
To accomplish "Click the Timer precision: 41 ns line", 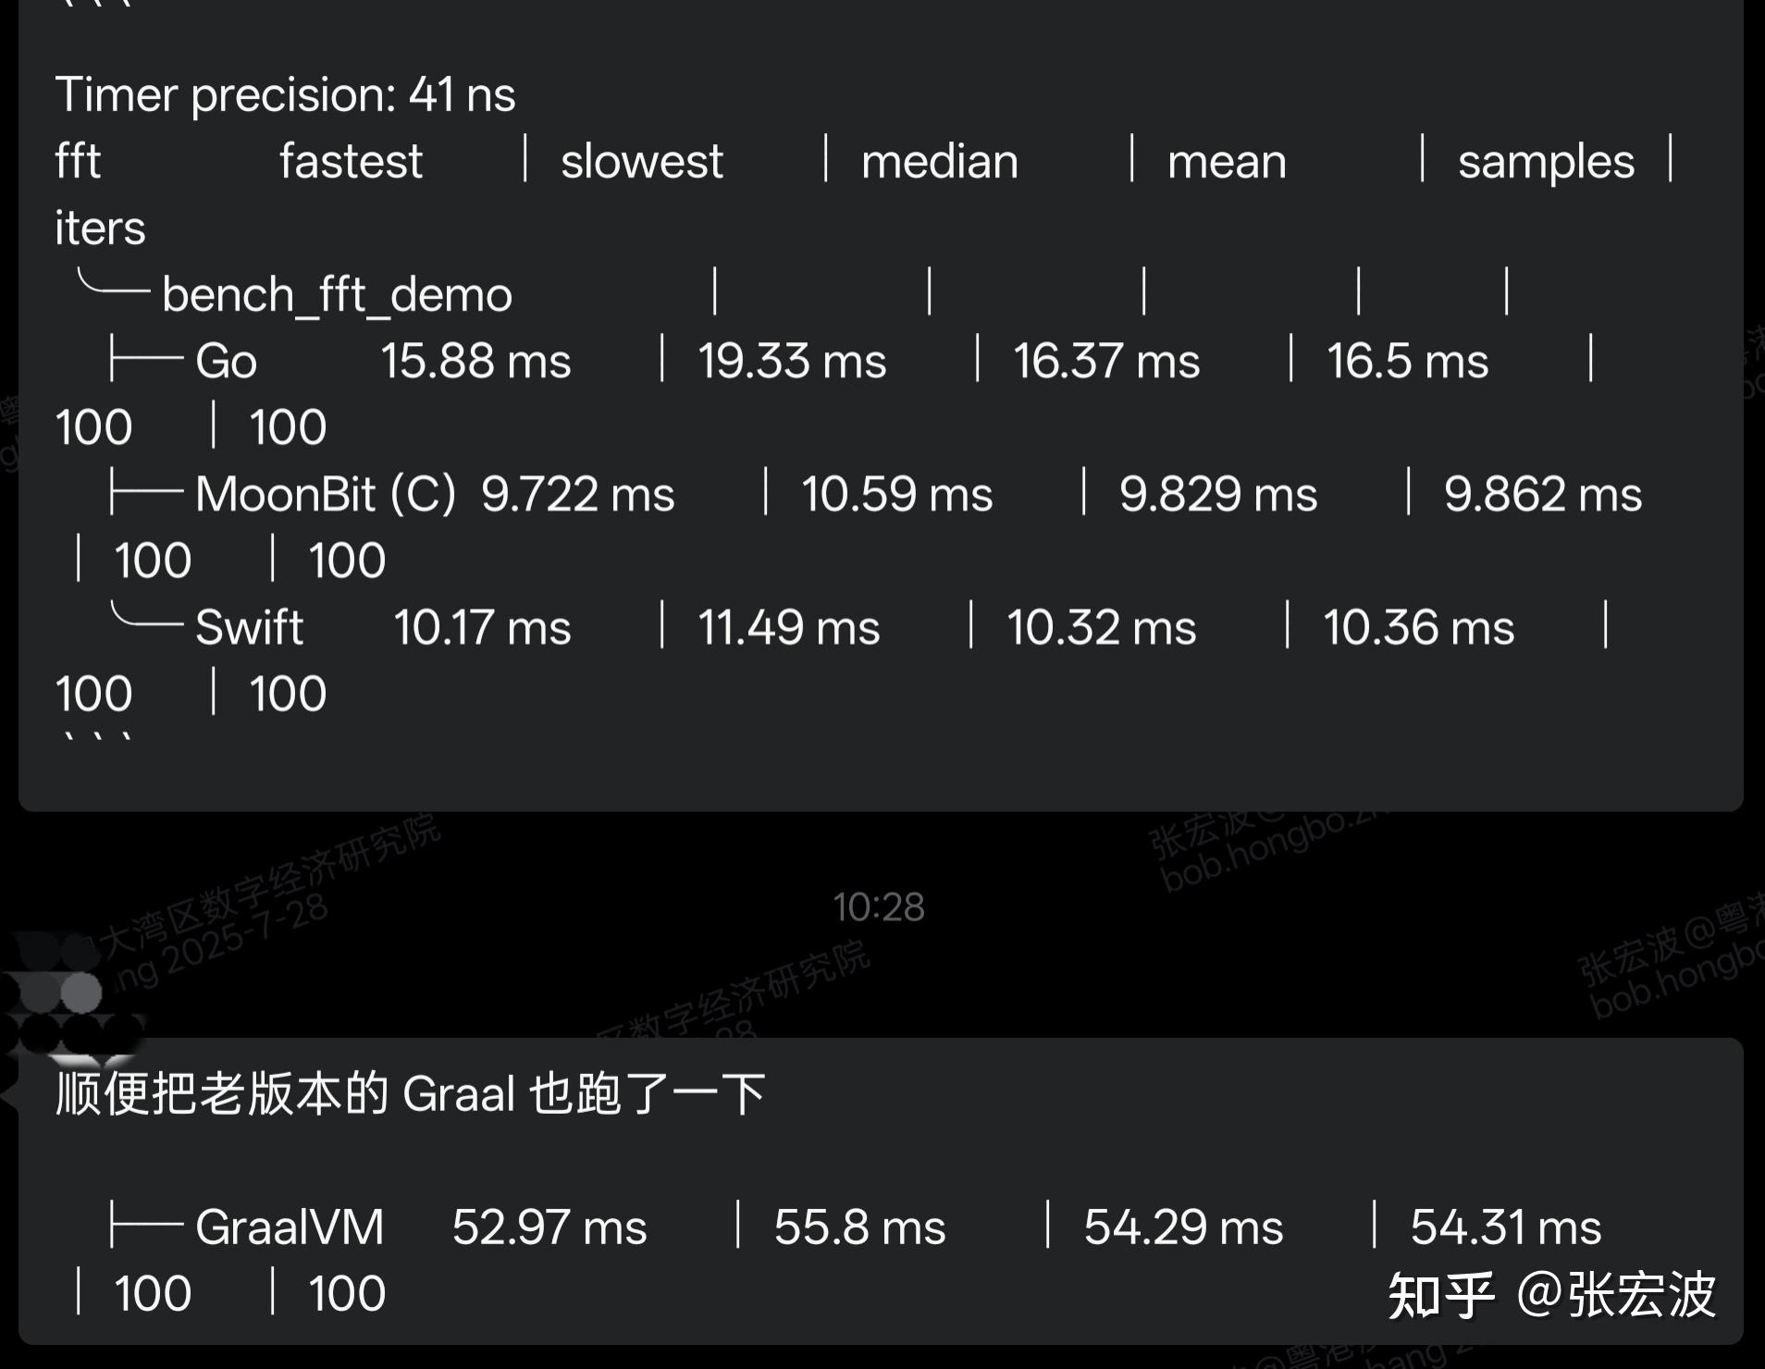I will (x=285, y=94).
